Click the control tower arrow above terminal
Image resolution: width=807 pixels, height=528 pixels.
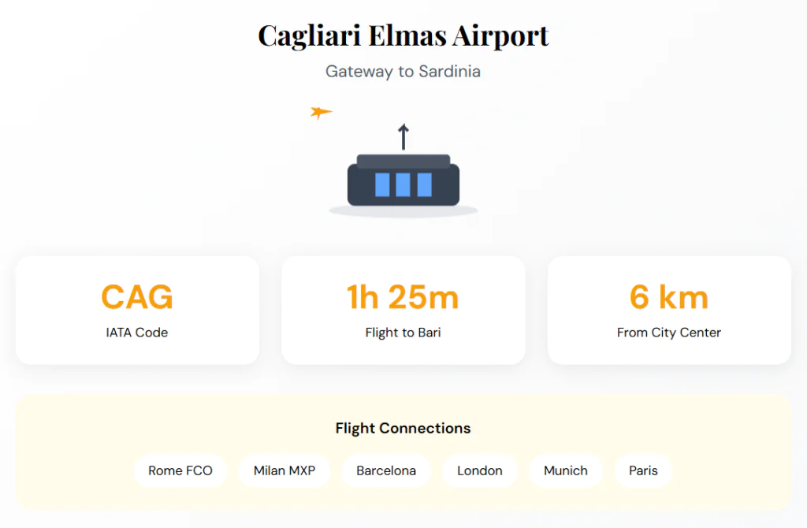403,136
